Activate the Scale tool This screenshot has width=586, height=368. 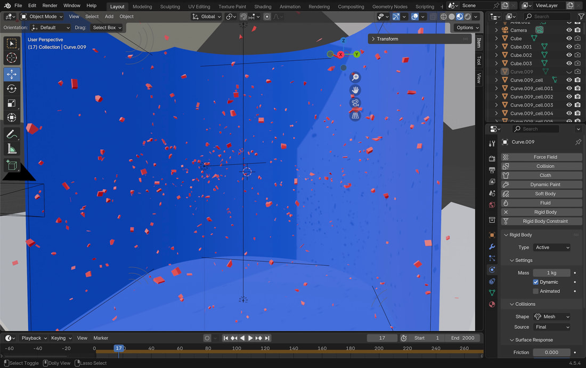click(12, 103)
